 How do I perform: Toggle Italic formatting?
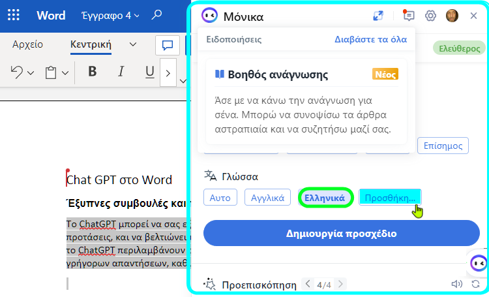pos(121,72)
